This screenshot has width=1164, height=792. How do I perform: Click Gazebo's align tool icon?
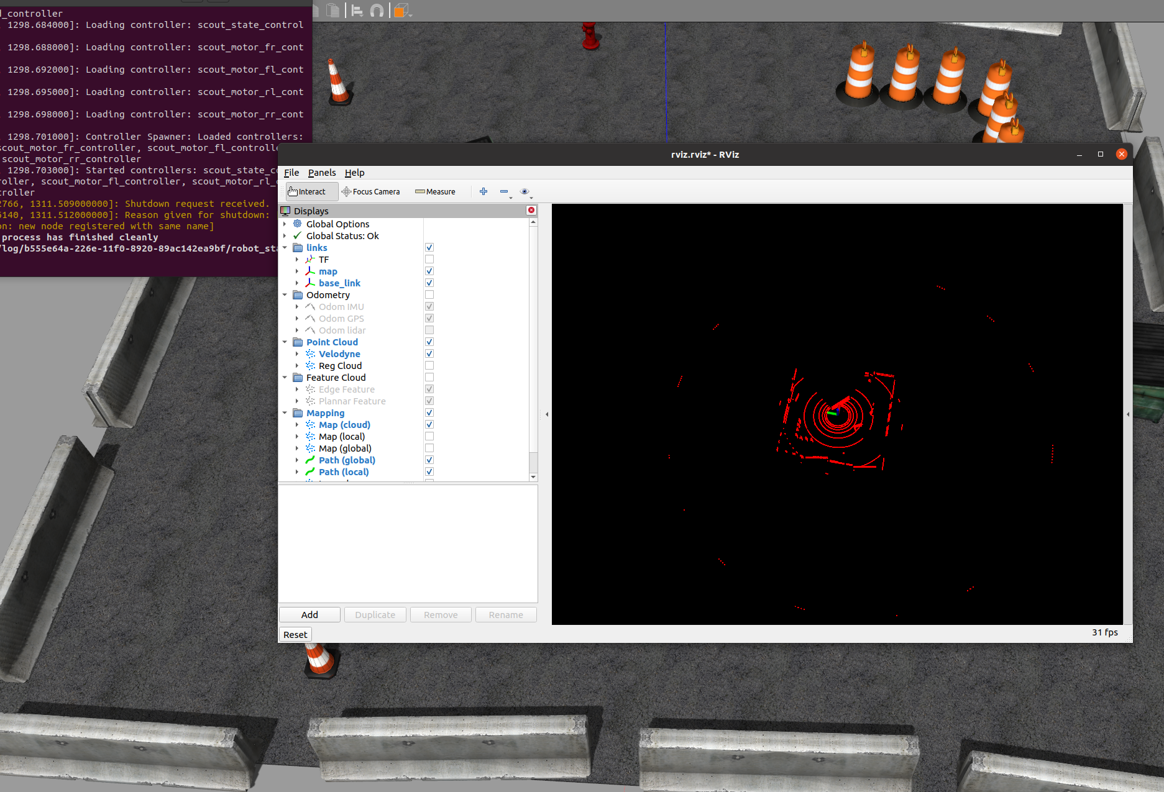[x=357, y=10]
